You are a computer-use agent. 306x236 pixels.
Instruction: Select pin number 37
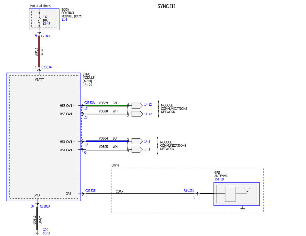[x=33, y=206]
